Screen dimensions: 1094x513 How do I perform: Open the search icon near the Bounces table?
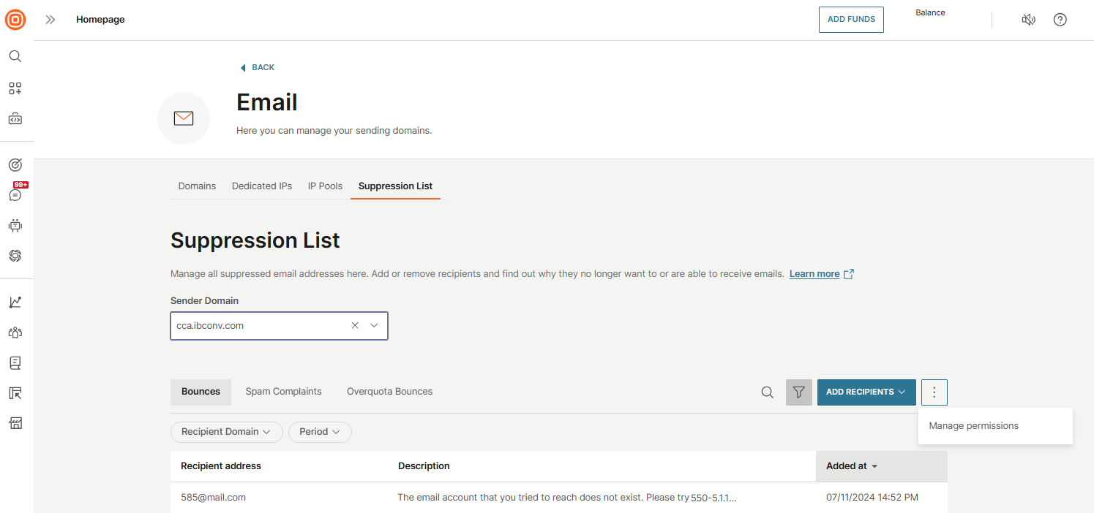(767, 392)
